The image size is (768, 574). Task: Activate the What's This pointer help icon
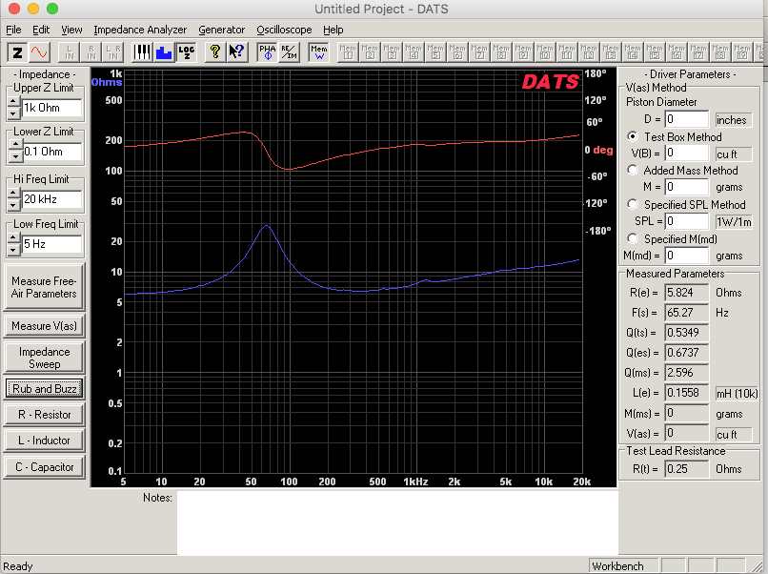236,51
